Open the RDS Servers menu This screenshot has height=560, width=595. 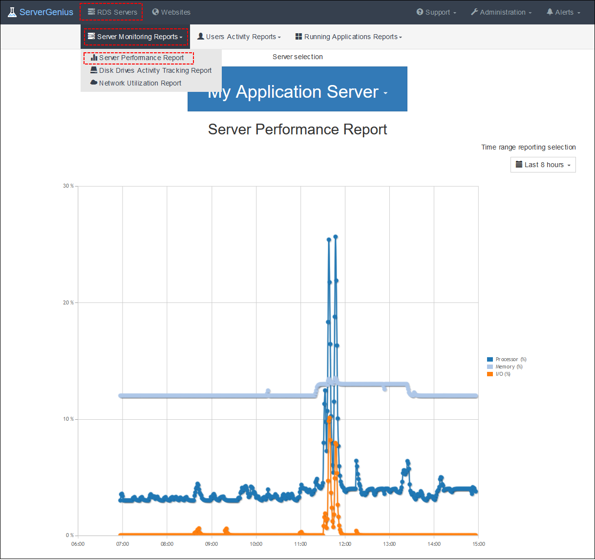tap(111, 12)
